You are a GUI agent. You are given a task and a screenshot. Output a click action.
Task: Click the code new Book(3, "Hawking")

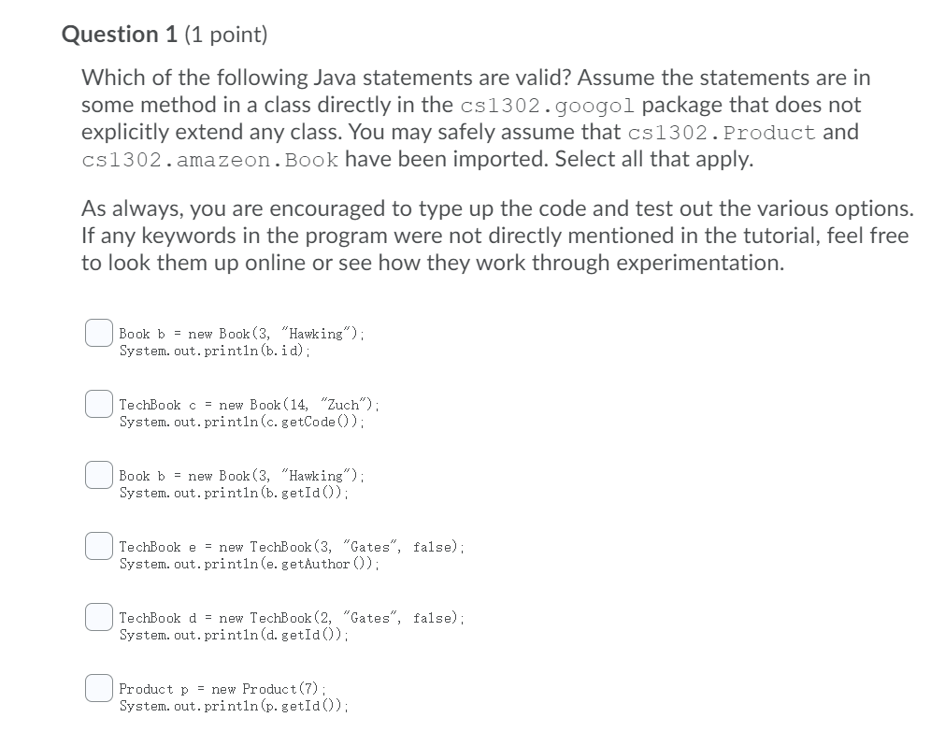tap(278, 333)
